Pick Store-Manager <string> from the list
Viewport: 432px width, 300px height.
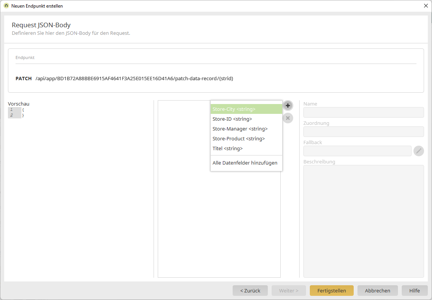[x=246, y=129]
